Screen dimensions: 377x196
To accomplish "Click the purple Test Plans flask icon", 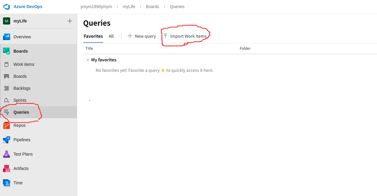I will click(7, 154).
